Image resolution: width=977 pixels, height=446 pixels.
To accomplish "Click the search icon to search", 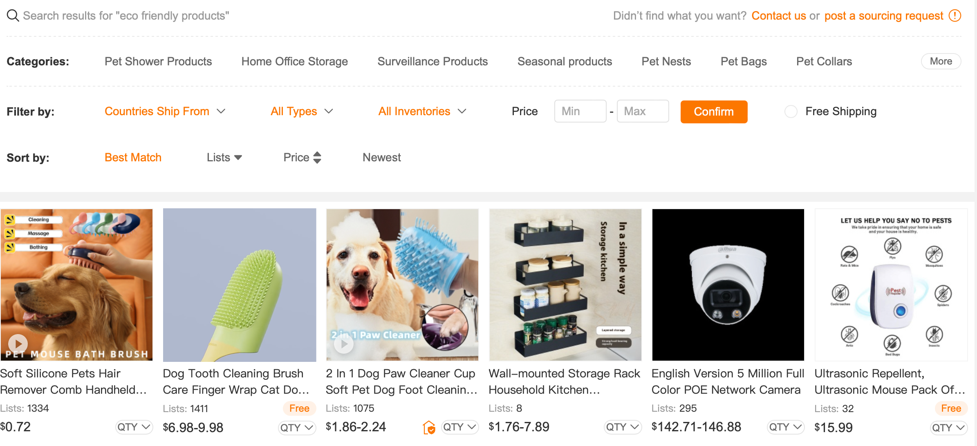I will pyautogui.click(x=11, y=16).
